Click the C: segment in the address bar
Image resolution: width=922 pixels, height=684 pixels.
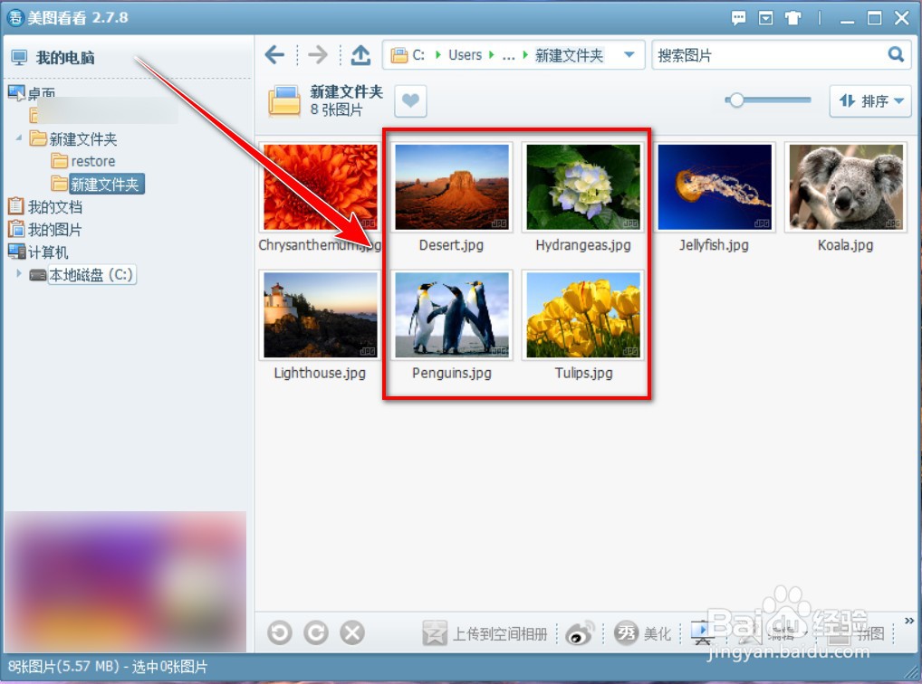pos(418,55)
